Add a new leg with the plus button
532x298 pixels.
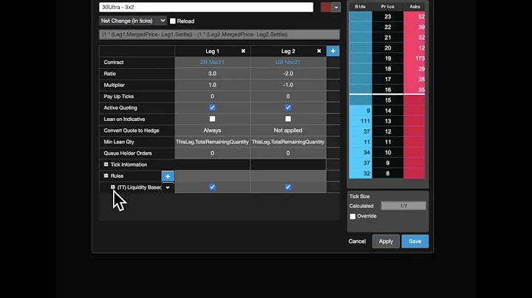coord(332,51)
